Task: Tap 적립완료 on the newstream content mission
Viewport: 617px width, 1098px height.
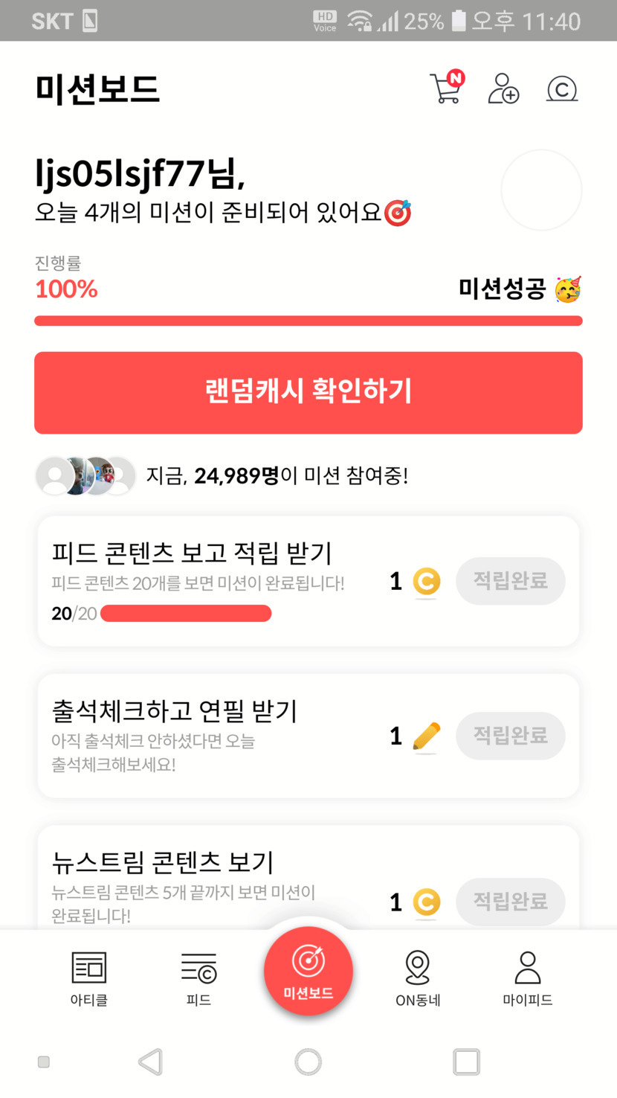Action: click(510, 902)
